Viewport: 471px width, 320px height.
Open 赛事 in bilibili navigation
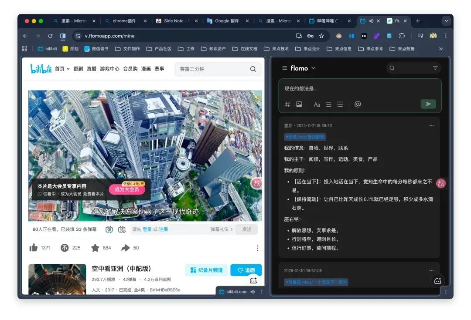click(x=159, y=69)
